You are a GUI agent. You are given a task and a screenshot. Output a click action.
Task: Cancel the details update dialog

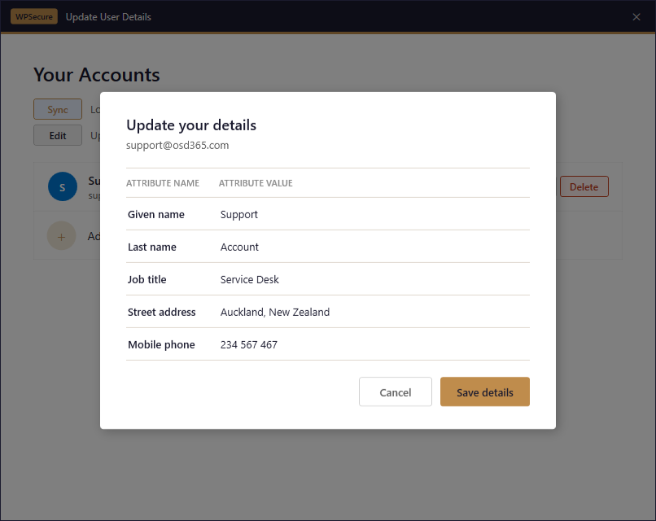(396, 392)
